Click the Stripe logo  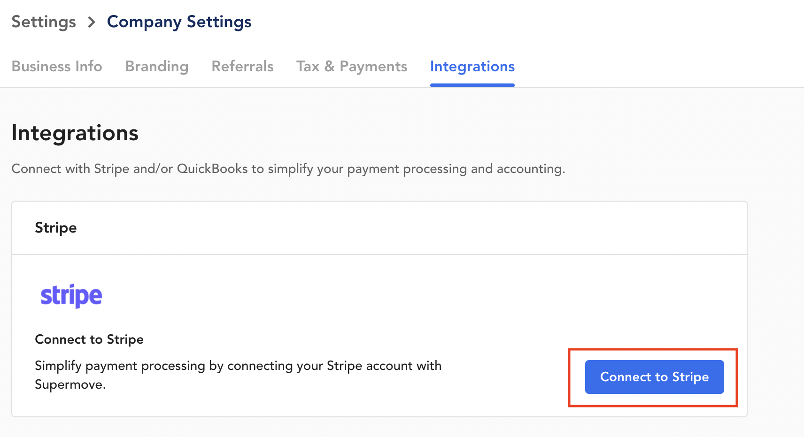click(x=71, y=296)
